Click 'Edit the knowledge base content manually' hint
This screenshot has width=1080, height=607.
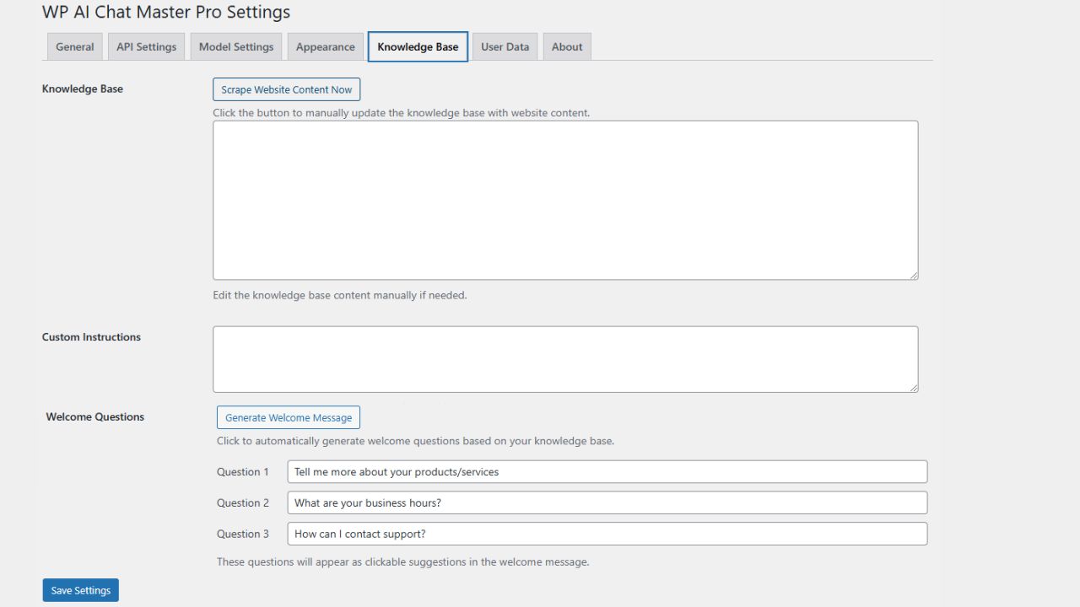click(340, 295)
